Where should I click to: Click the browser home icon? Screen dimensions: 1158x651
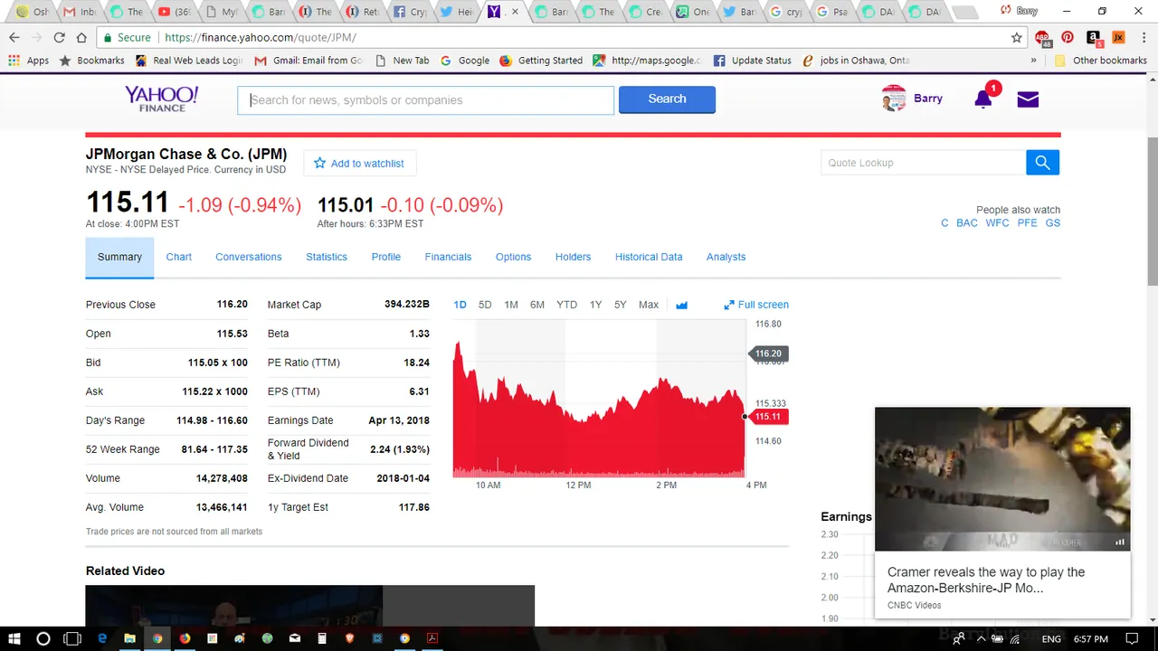tap(81, 38)
